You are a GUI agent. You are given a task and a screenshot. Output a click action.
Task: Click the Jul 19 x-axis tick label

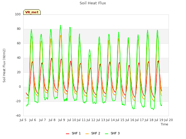(x=159, y=120)
